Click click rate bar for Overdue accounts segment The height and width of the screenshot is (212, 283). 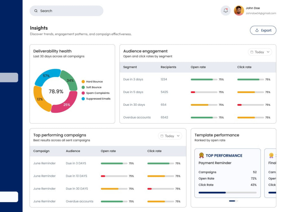[x=250, y=118]
